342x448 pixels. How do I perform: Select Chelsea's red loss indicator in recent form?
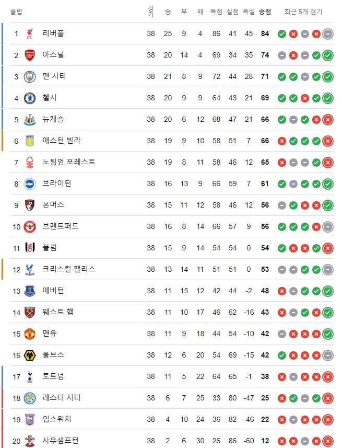306,98
